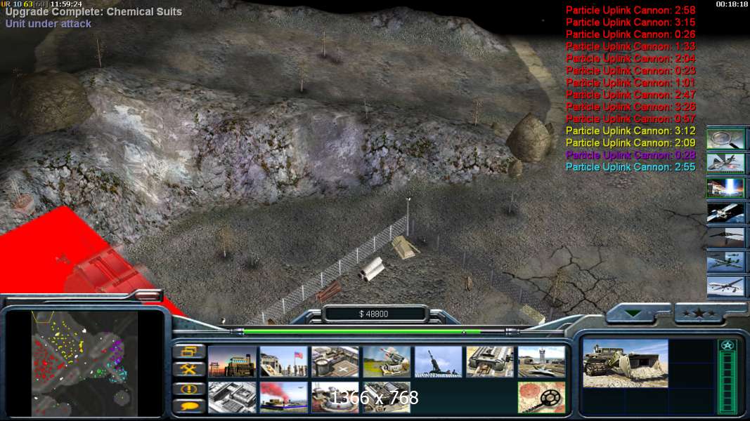Select the dozer unit portrait
The width and height of the screenshot is (750, 421).
(x=625, y=363)
